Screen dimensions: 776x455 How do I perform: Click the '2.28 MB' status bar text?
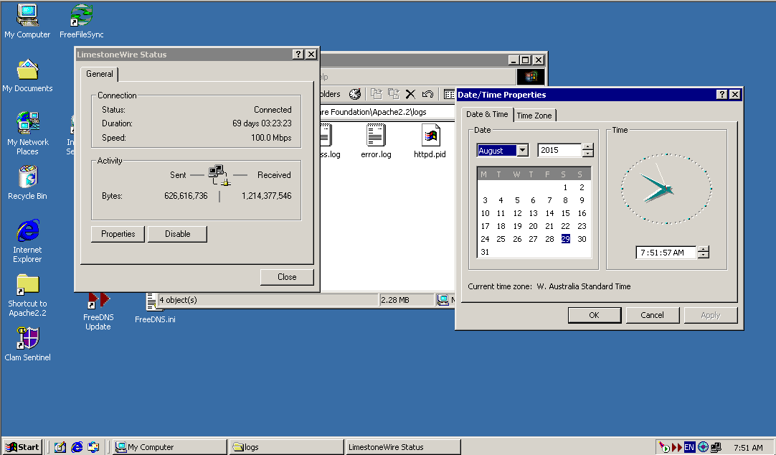coord(395,300)
